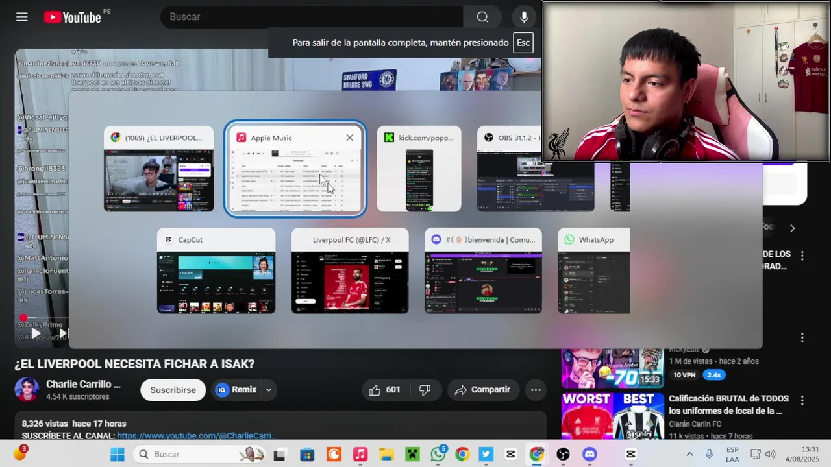Open File Explorer from taskbar
Image resolution: width=831 pixels, height=467 pixels.
coord(386,454)
